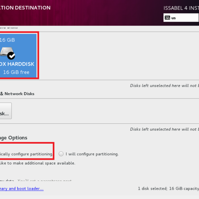Click the Installation Destination header title
Screen dimensions: 199x199
pos(25,8)
